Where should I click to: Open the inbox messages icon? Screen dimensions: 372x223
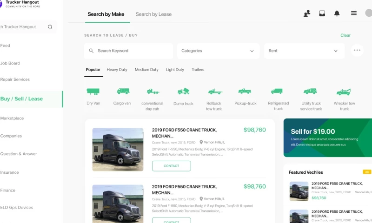pos(322,13)
